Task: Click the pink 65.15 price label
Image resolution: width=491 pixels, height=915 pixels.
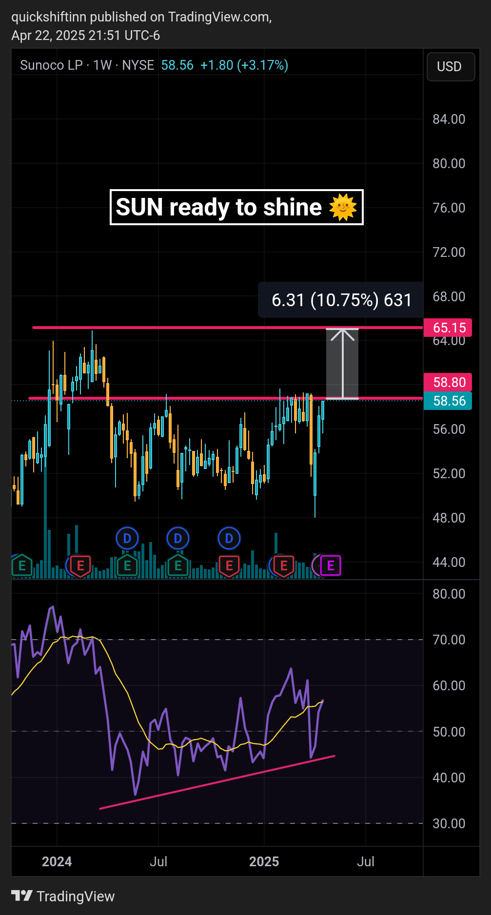Action: pyautogui.click(x=448, y=328)
